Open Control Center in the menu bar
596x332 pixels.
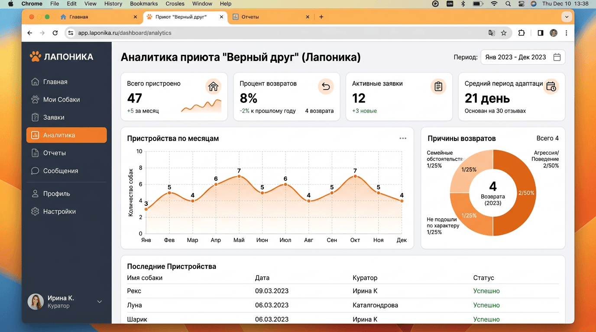point(521,3)
